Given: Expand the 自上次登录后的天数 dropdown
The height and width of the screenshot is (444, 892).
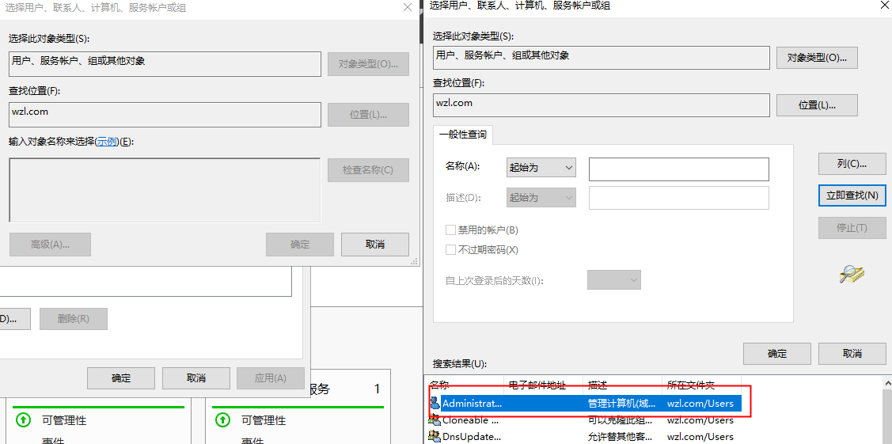Looking at the screenshot, I should [613, 280].
